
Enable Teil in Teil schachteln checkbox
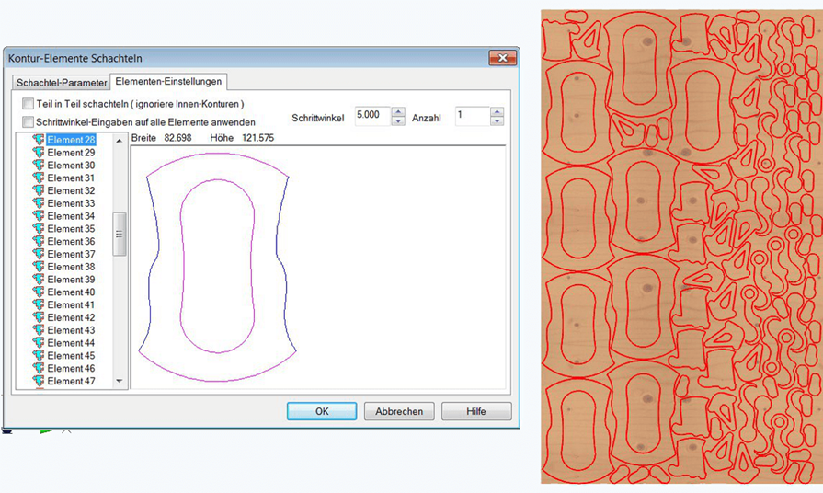(28, 103)
